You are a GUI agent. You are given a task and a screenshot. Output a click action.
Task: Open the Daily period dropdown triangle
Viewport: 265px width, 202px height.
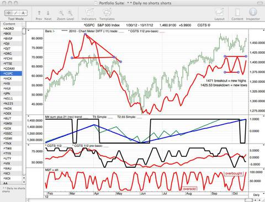coord(263,194)
